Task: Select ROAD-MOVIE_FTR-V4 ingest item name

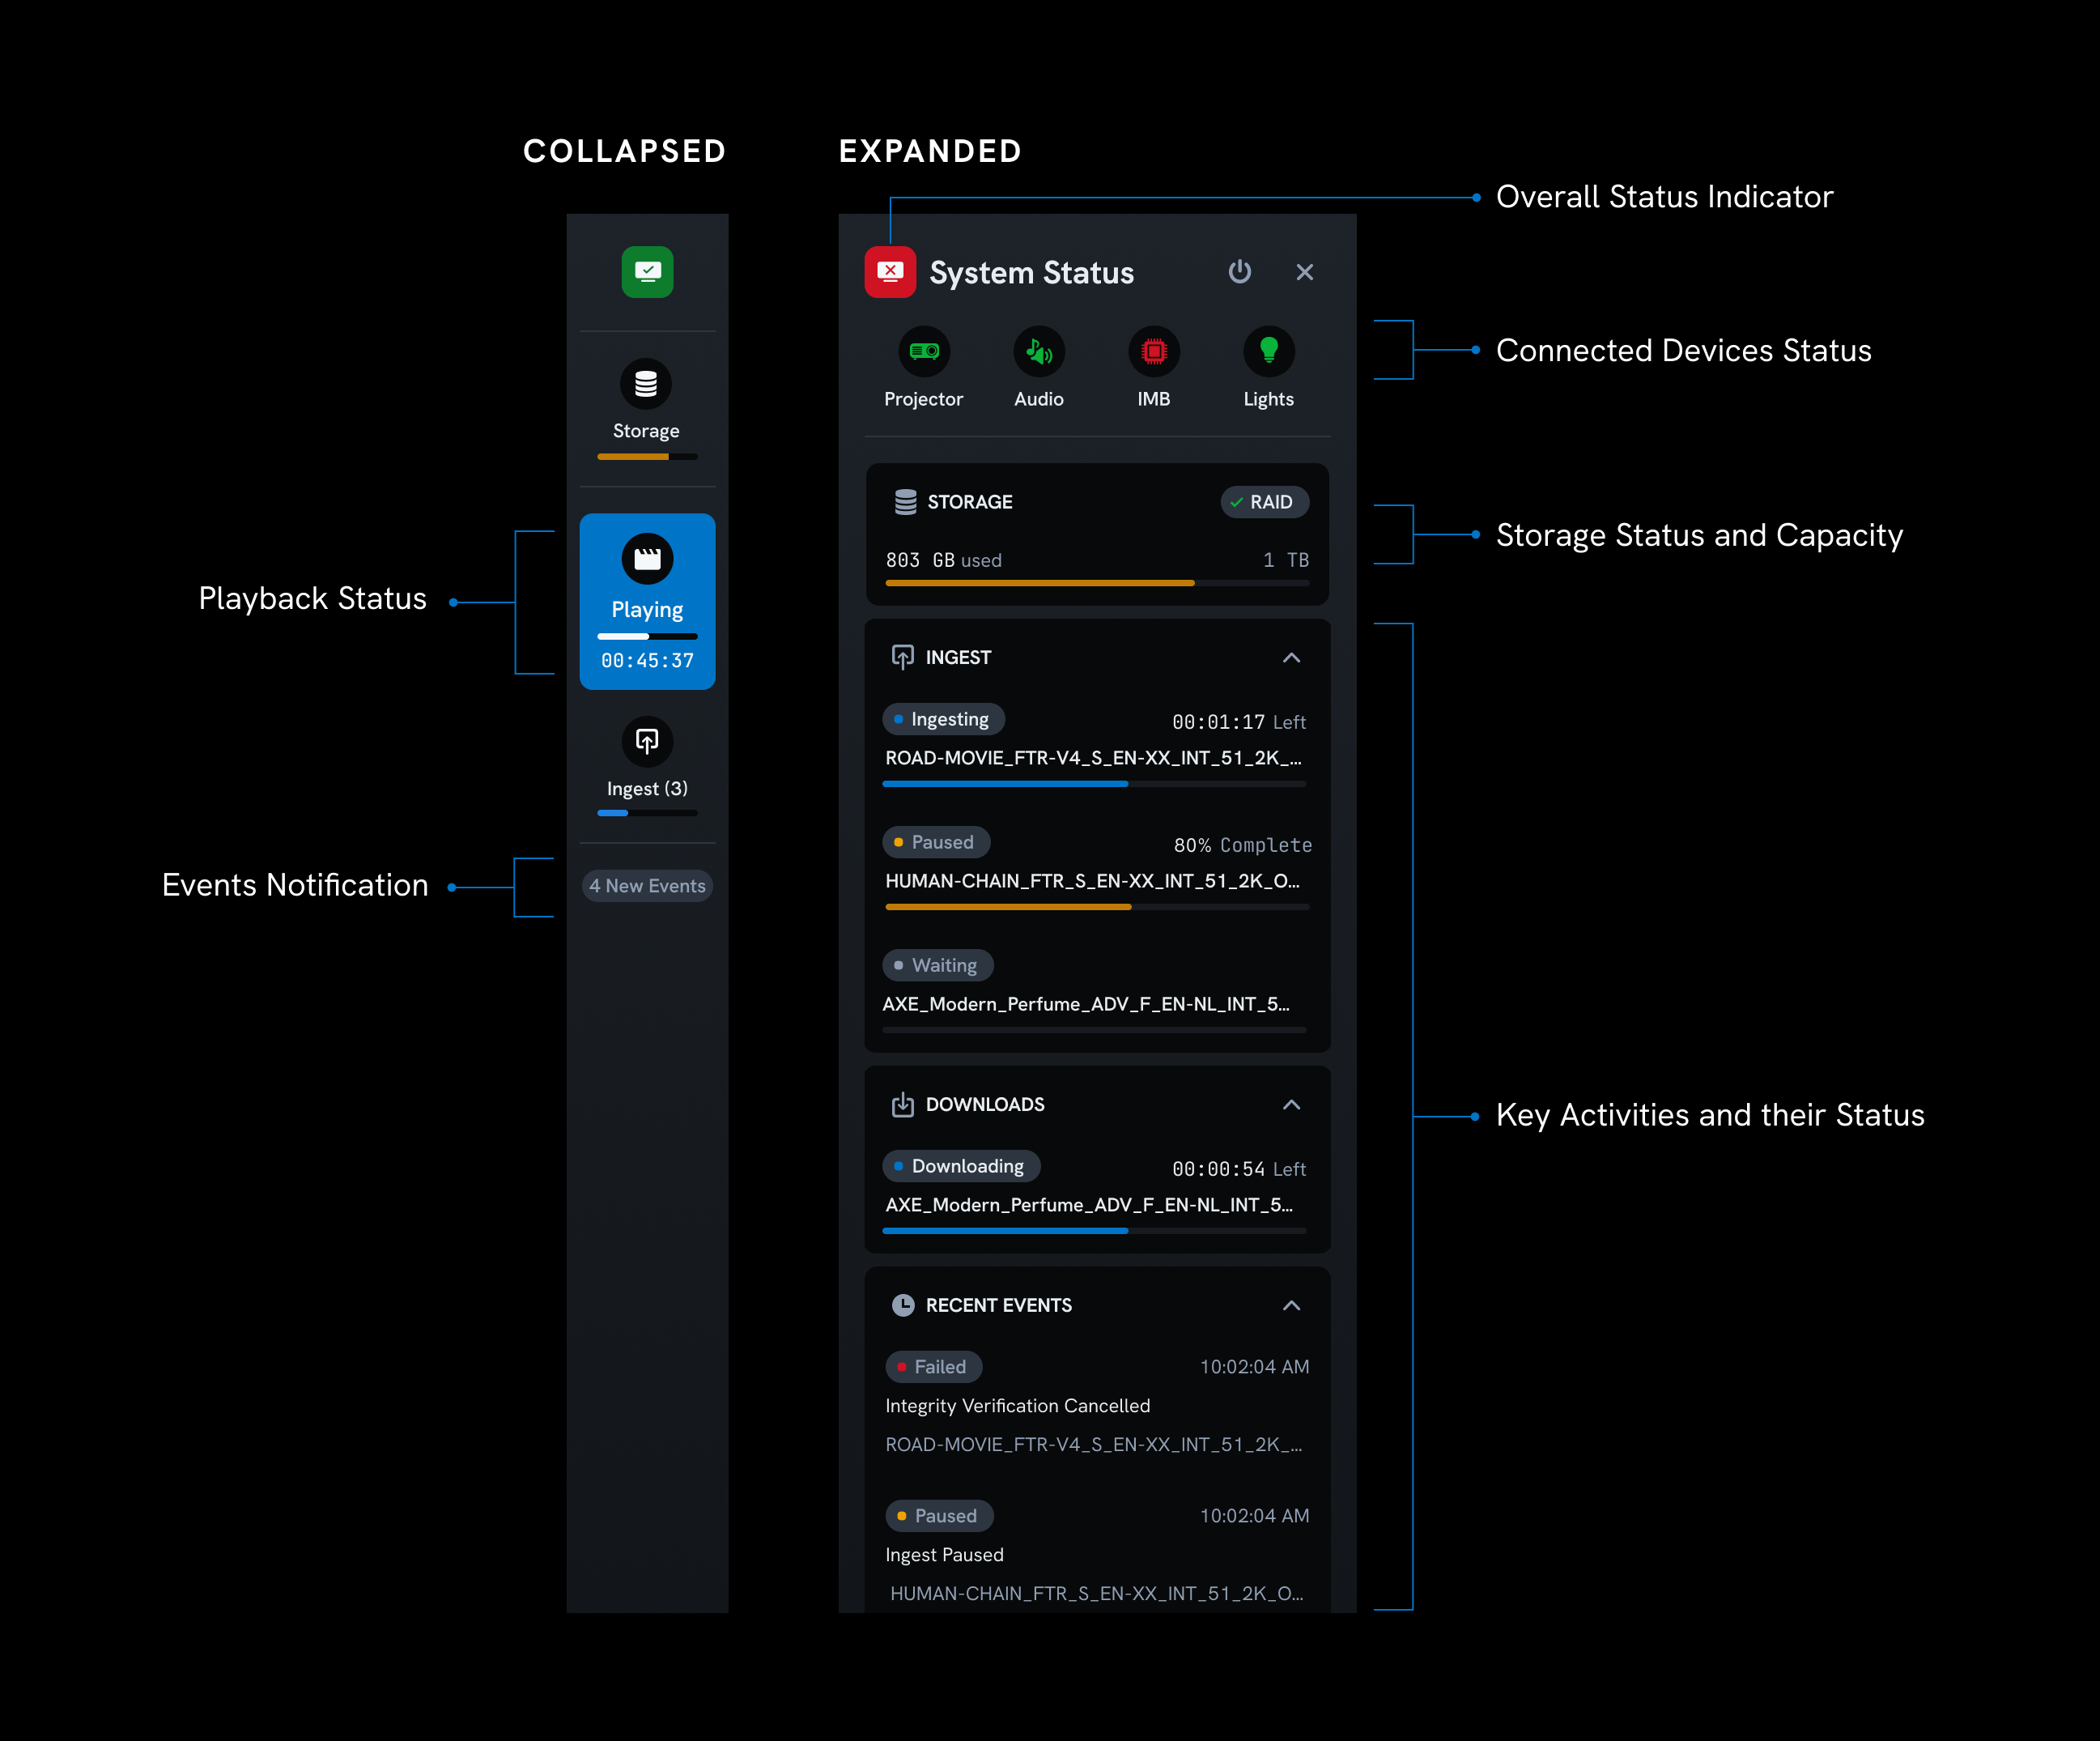Action: pyautogui.click(x=1094, y=758)
